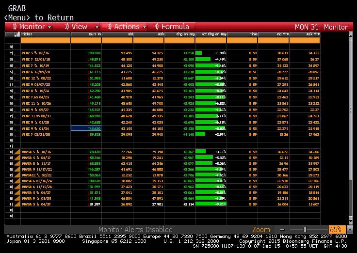The width and height of the screenshot is (357, 253).
Task: Select the 4) Formula menu item
Action: coord(172,27)
